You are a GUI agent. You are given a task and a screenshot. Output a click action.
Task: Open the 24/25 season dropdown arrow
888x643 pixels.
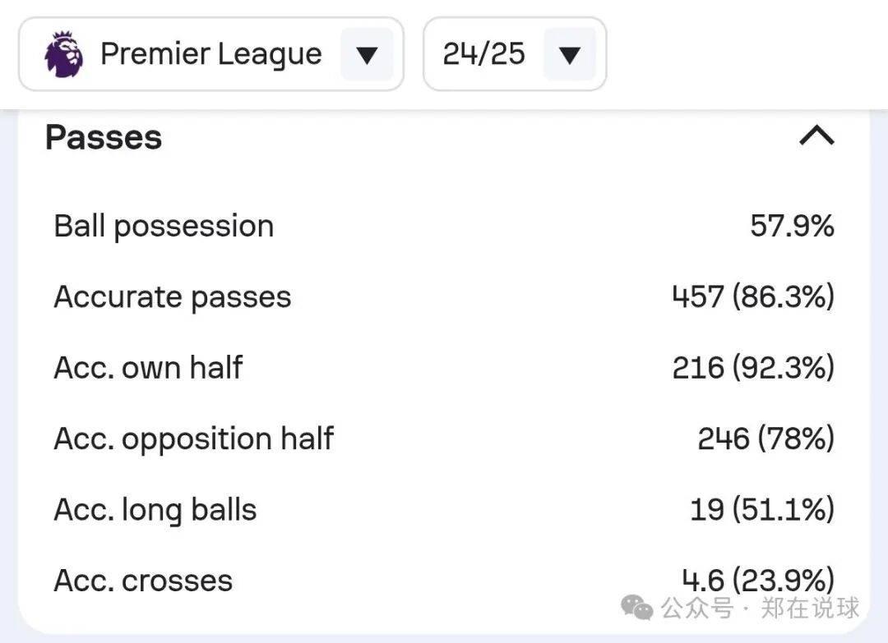pos(569,54)
